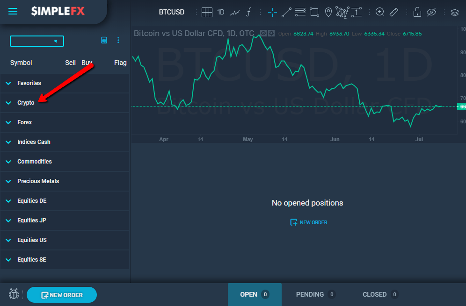This screenshot has height=306, width=466.
Task: Expand the Indices Cash group
Action: tap(65, 142)
